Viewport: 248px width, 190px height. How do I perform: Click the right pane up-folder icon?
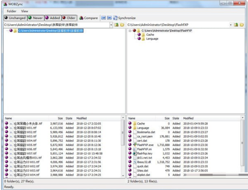[236, 25]
